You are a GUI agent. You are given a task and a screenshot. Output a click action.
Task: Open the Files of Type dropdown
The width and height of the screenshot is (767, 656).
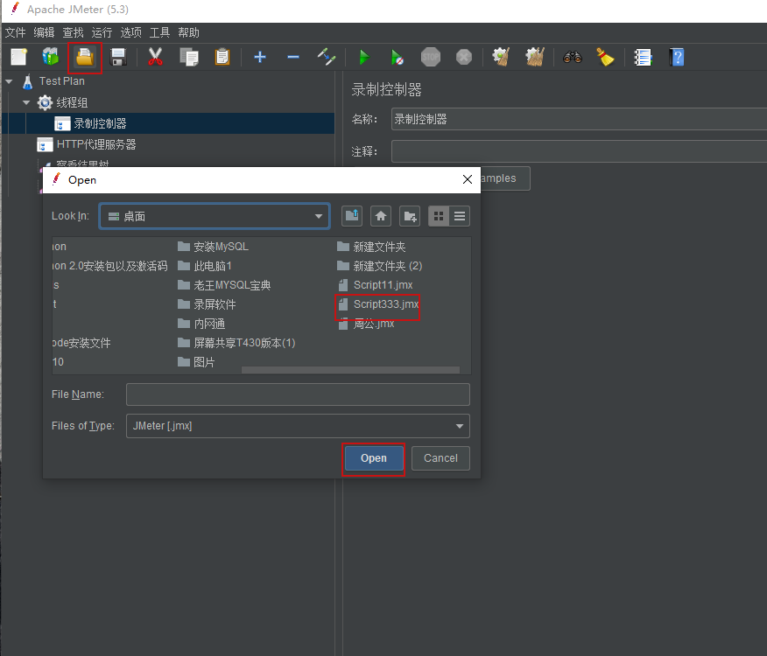point(298,426)
